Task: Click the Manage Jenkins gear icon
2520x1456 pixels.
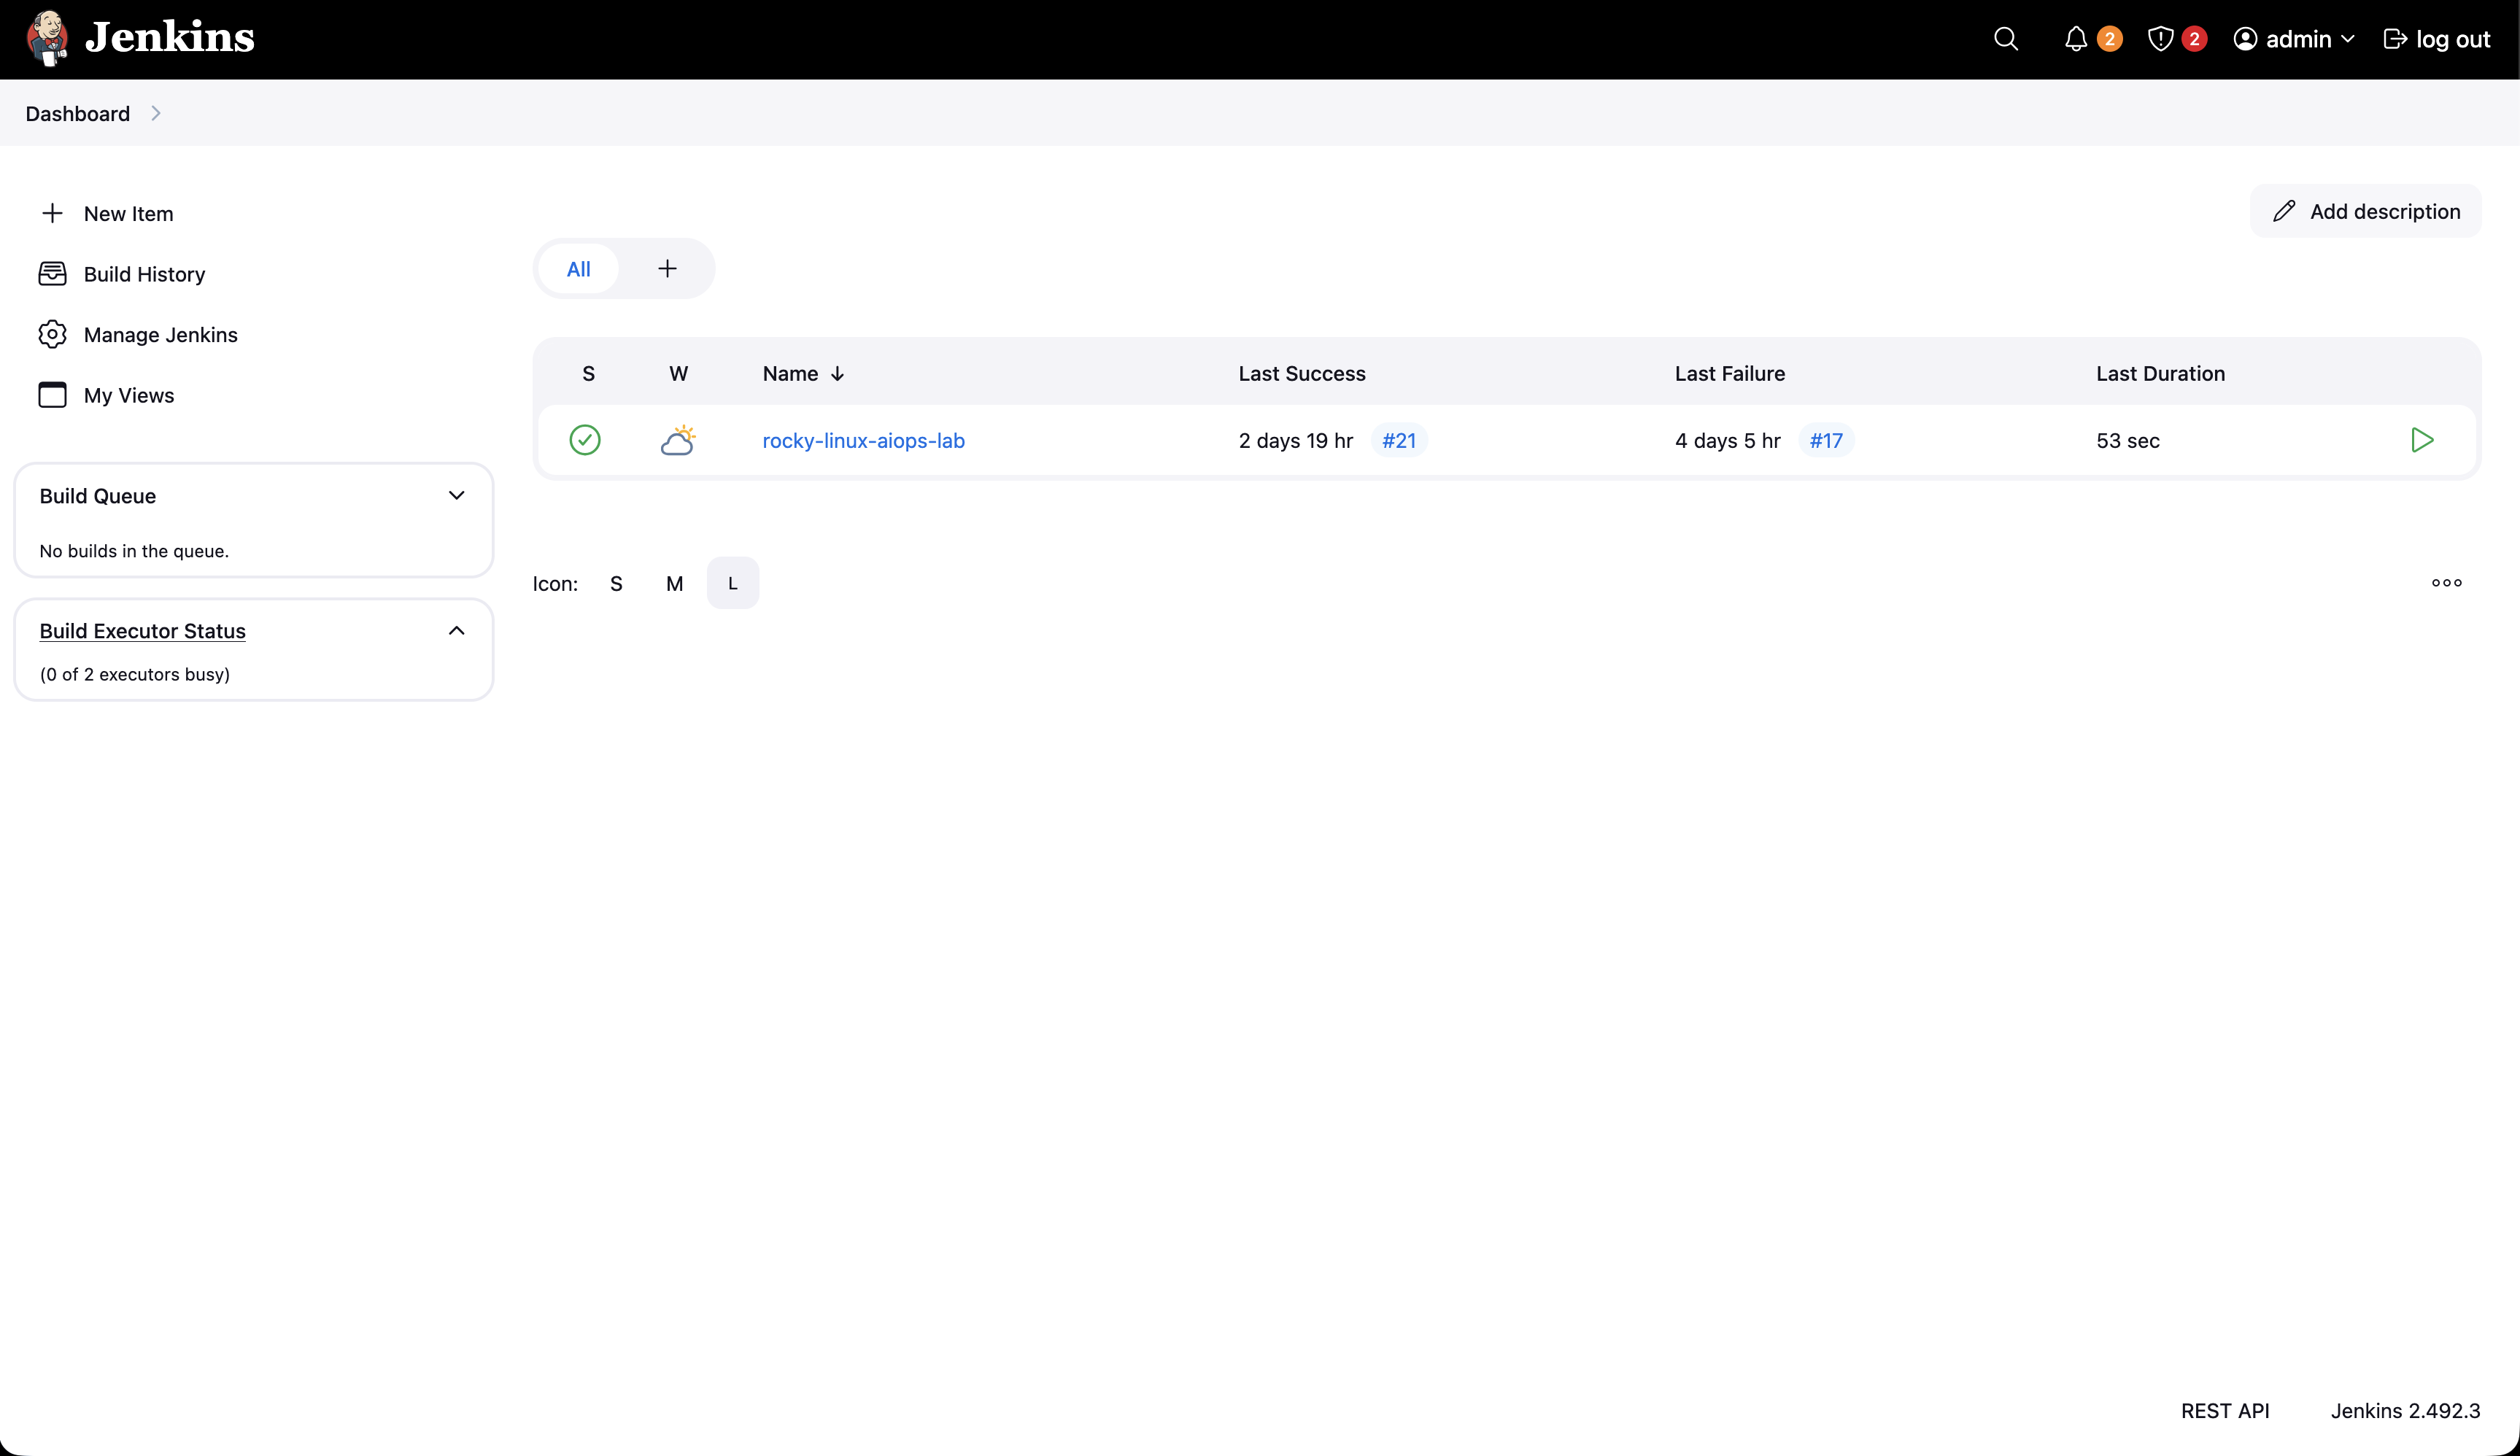Action: point(52,334)
